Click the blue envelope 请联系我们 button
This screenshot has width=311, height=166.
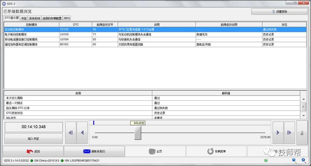[94, 151]
